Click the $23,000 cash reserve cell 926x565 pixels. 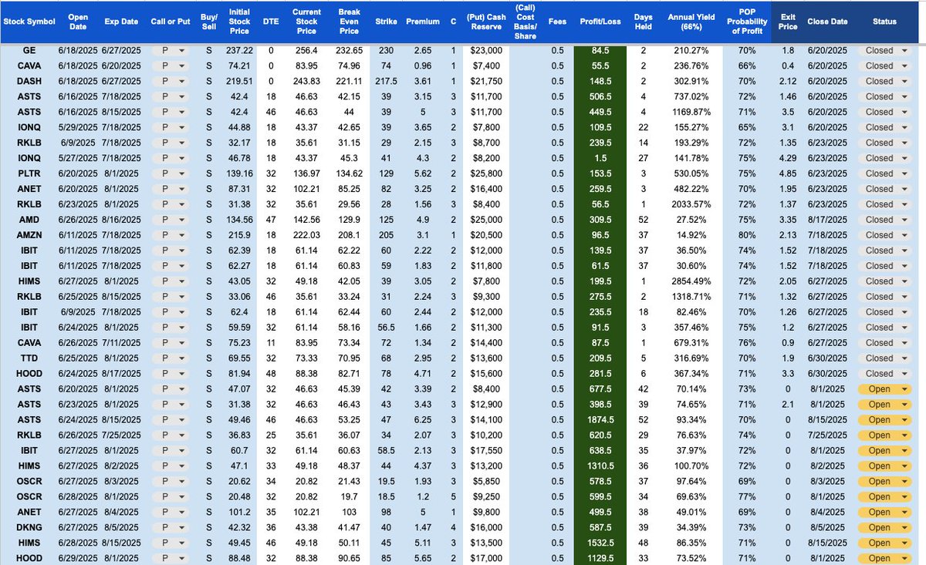tap(486, 50)
